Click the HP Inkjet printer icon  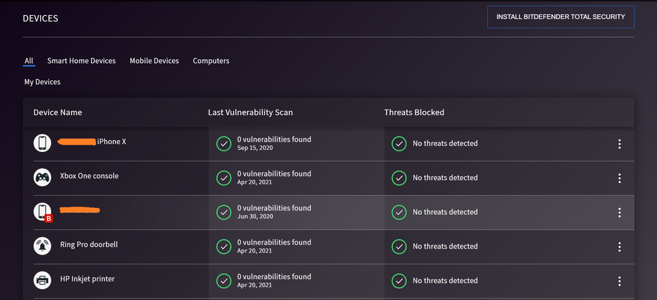[42, 280]
